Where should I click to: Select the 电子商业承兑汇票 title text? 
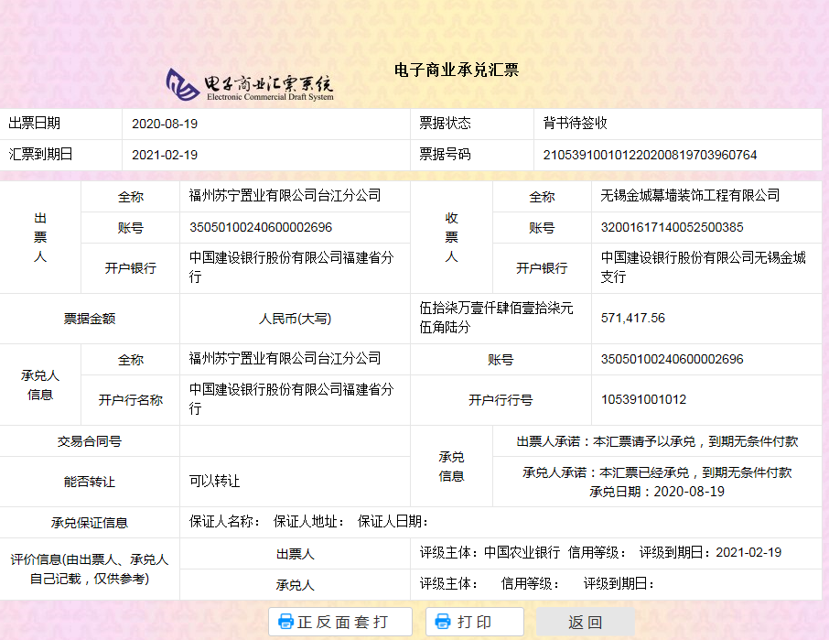click(457, 70)
